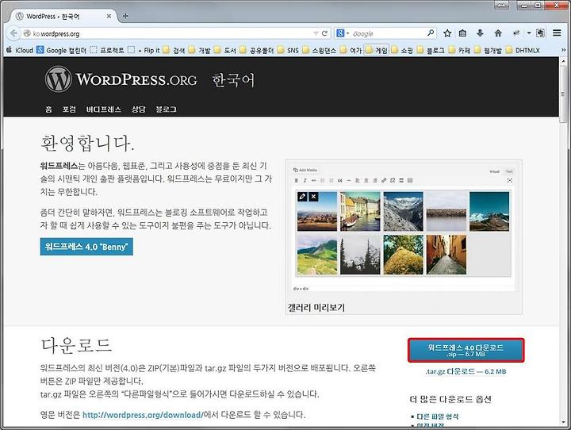Open the 블로그 bookmarks folder
Viewport: 571px width, 430px height.
tap(431, 50)
